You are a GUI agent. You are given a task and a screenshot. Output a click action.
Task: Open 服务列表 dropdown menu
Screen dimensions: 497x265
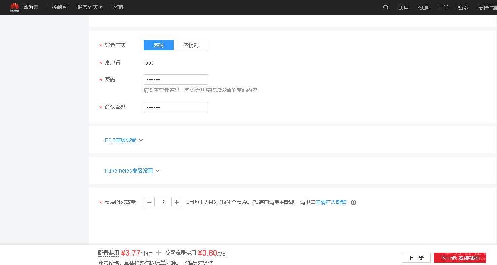(89, 7)
